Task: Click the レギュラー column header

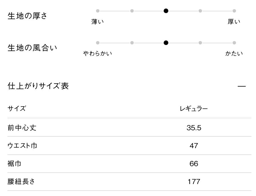Action: [194, 109]
